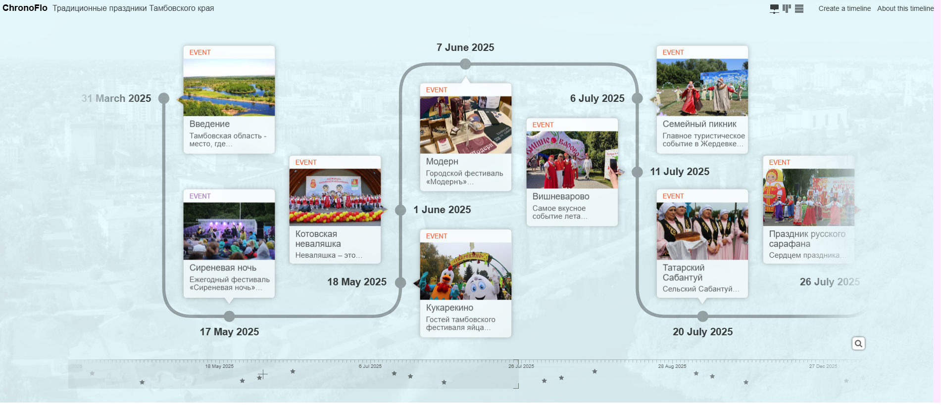Select the Котовская неваляшка event photo
The image size is (941, 405).
(335, 197)
